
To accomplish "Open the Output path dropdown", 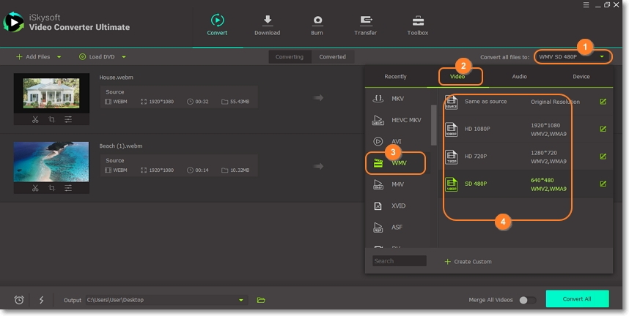I will coord(241,300).
